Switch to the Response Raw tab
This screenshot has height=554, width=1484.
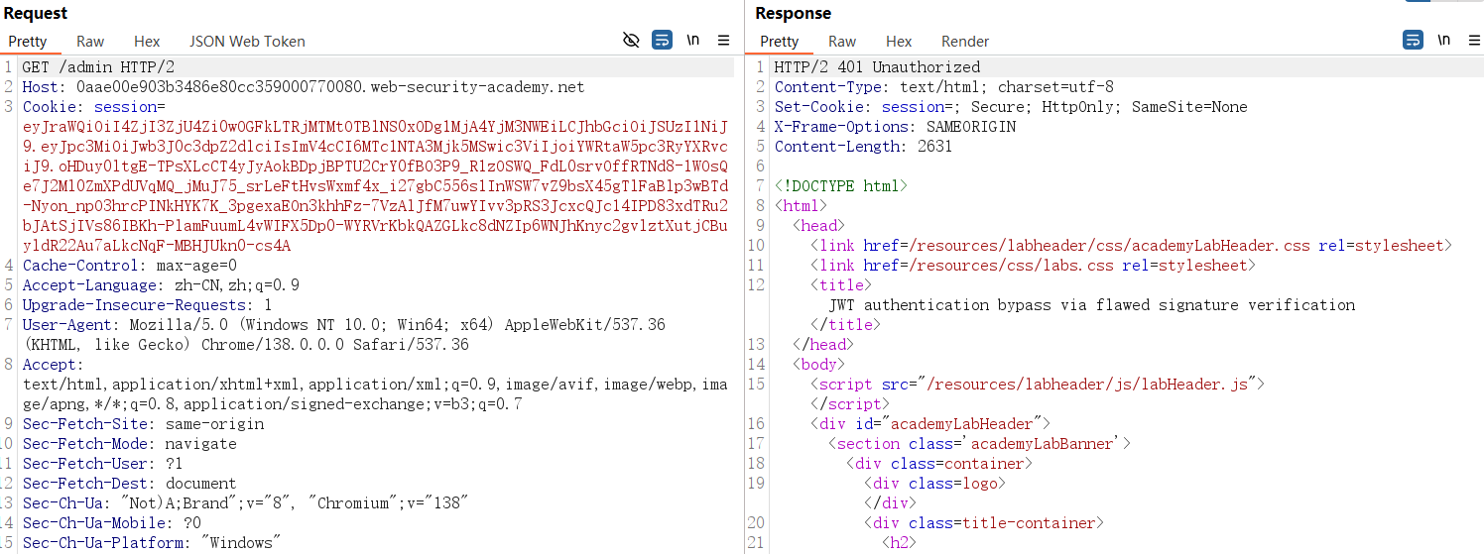click(842, 42)
